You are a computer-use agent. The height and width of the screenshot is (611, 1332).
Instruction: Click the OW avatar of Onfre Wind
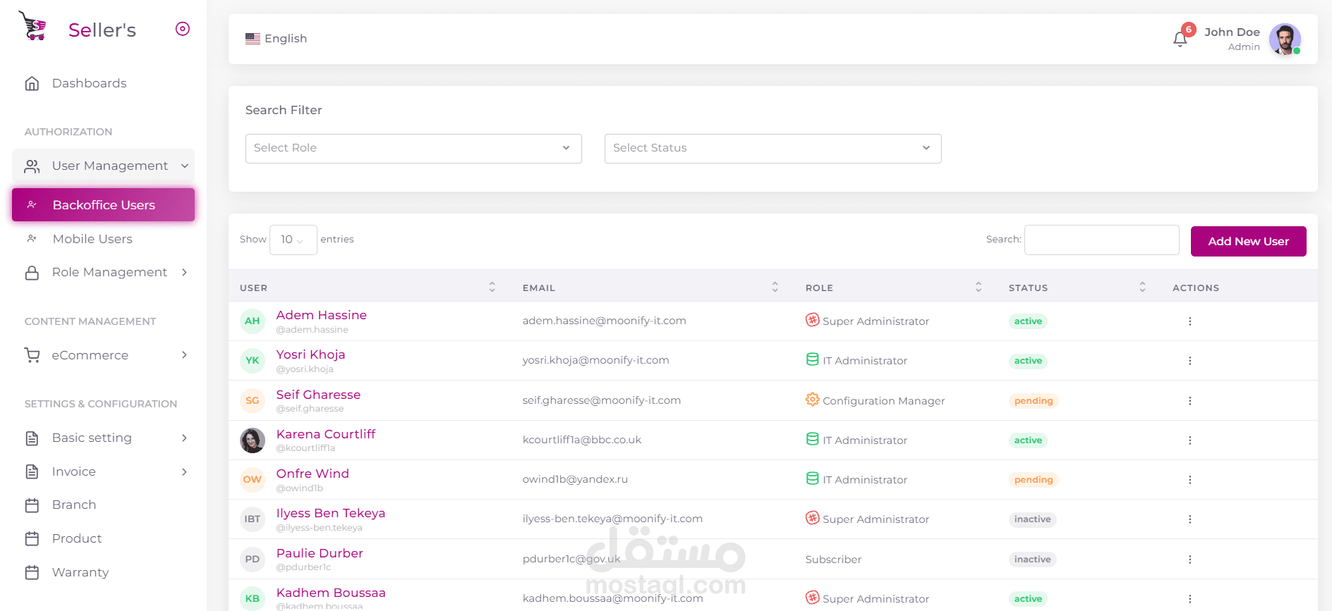(x=253, y=480)
